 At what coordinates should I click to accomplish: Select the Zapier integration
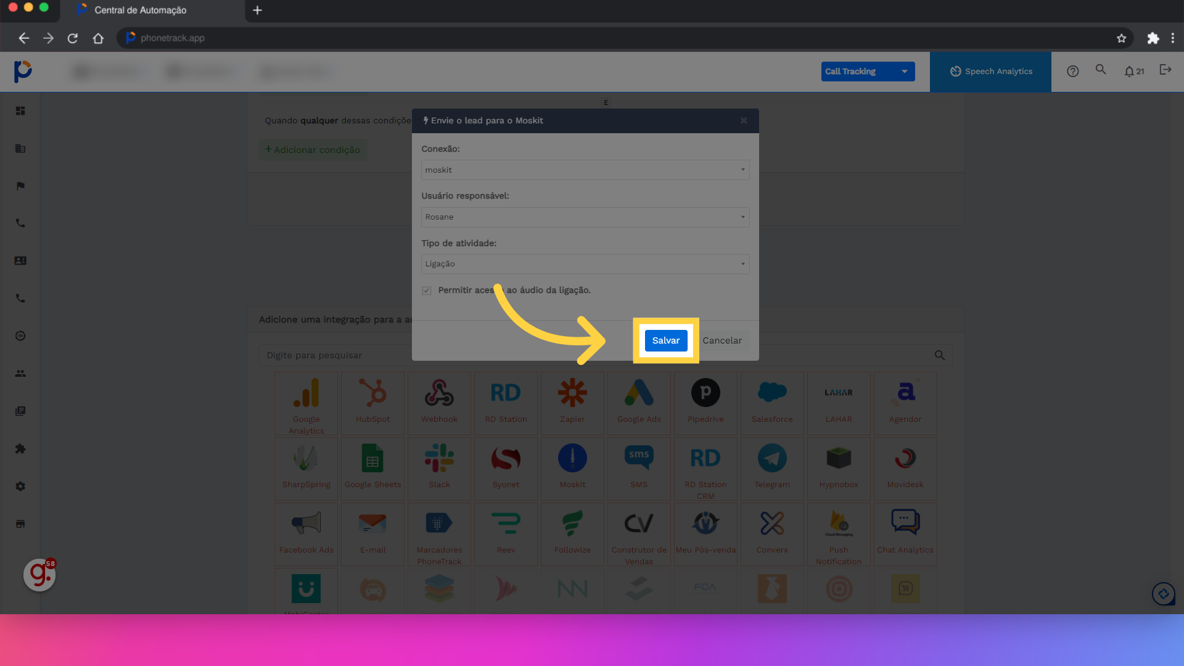click(x=573, y=404)
